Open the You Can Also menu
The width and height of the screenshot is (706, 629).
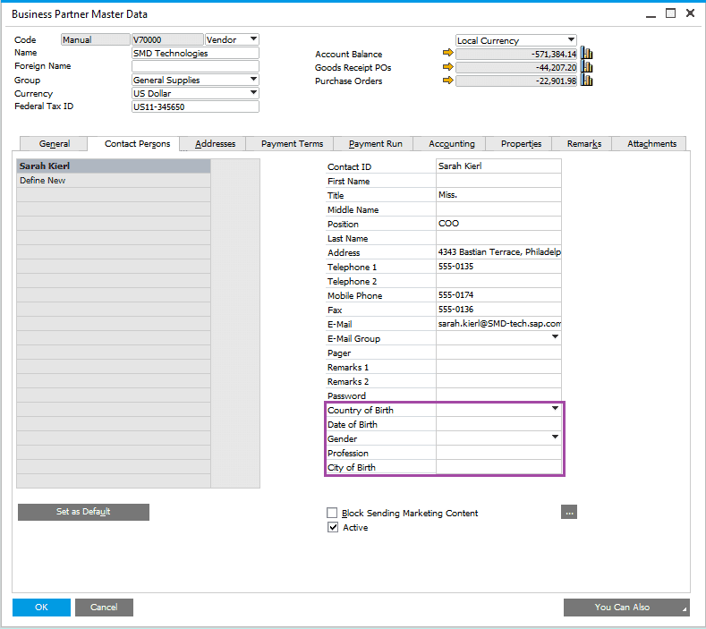(625, 607)
